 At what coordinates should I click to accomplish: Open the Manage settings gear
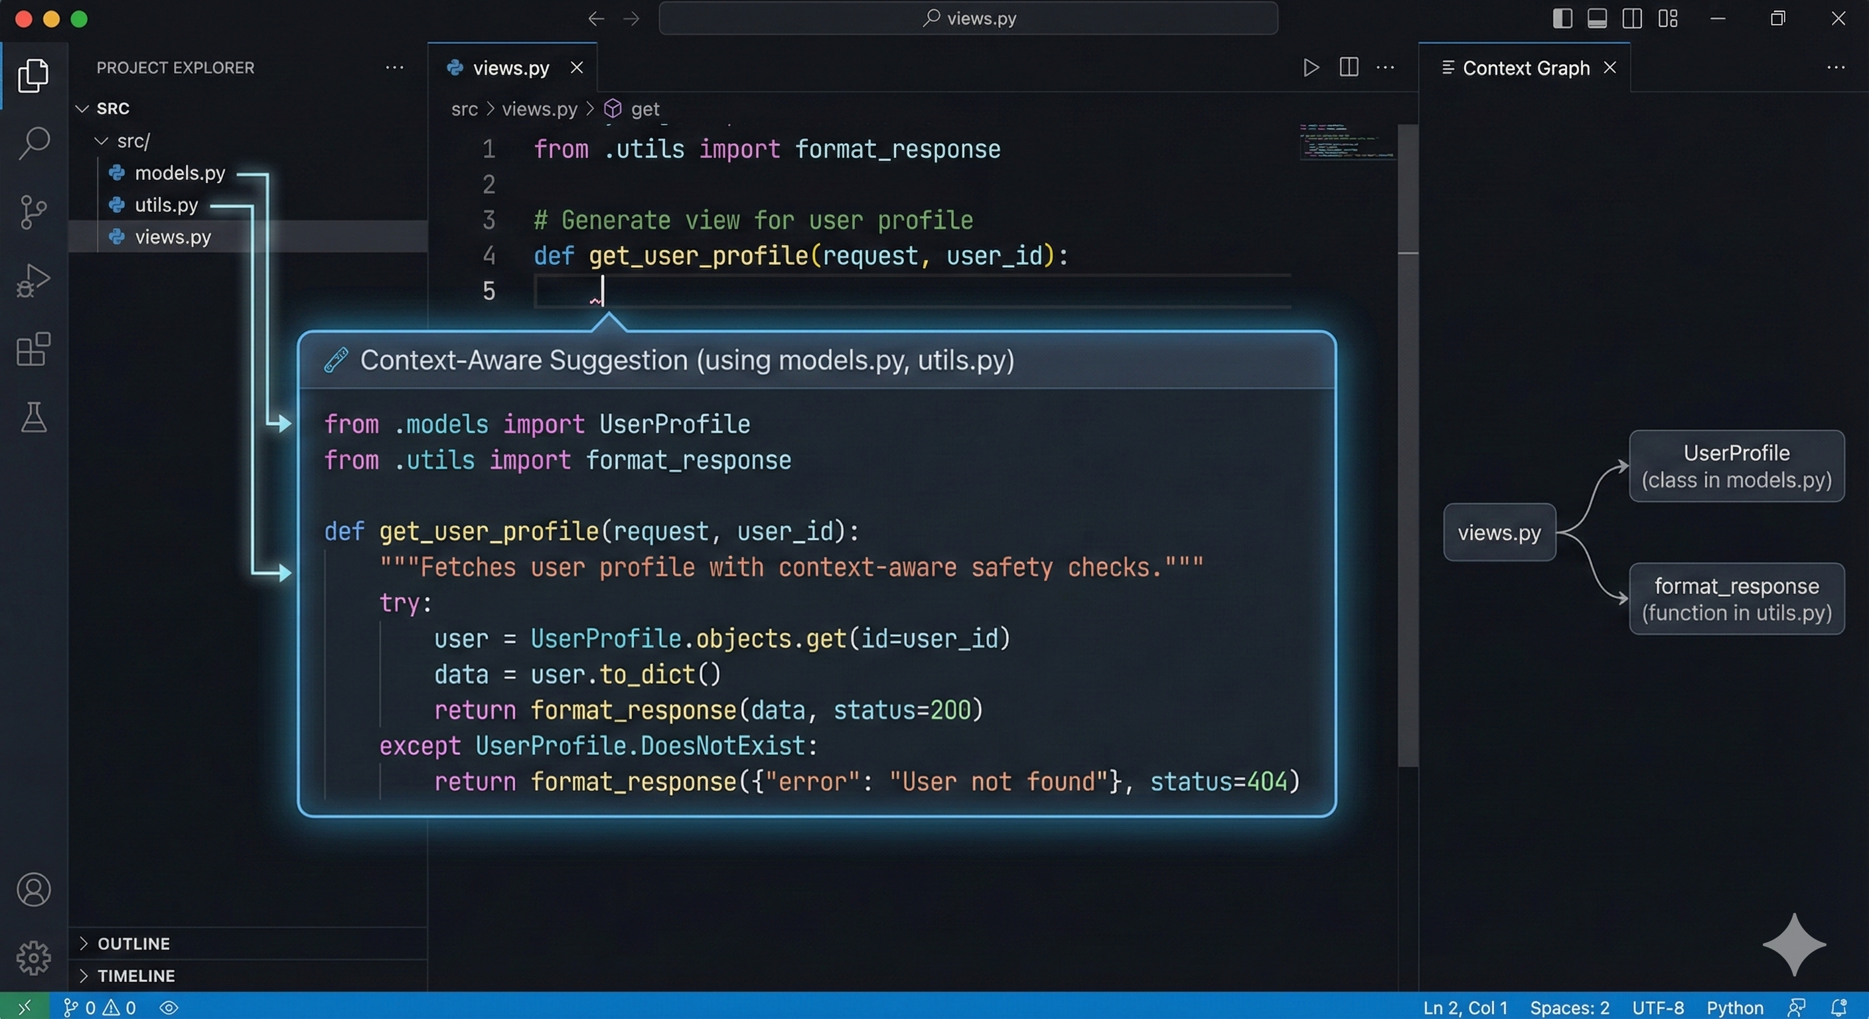pos(33,958)
